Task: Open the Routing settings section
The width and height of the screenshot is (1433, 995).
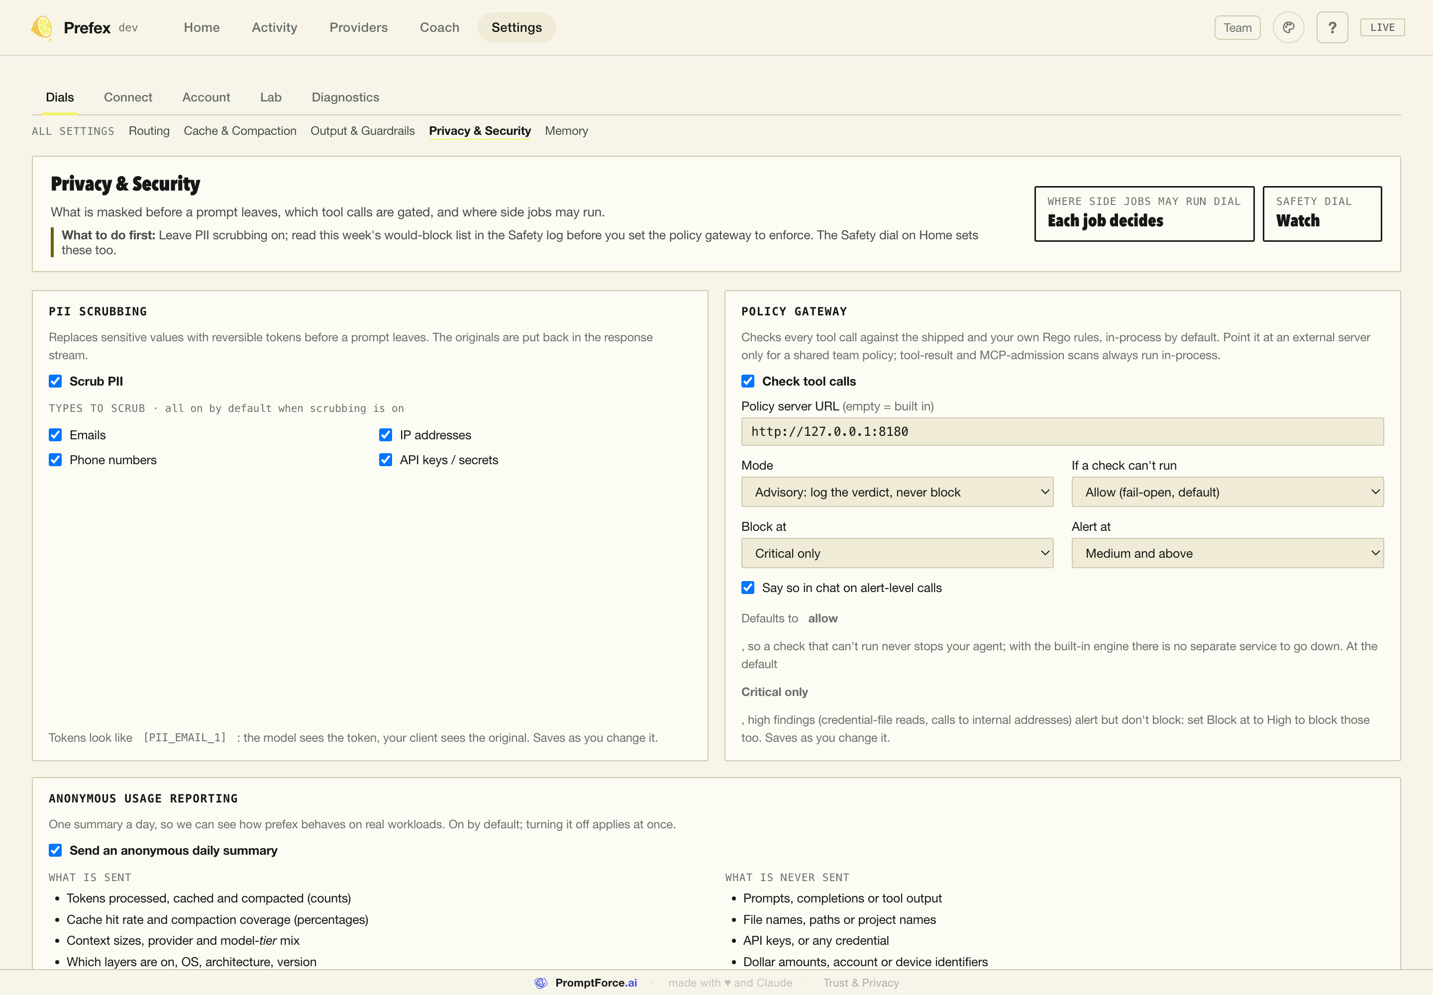Action: click(149, 131)
